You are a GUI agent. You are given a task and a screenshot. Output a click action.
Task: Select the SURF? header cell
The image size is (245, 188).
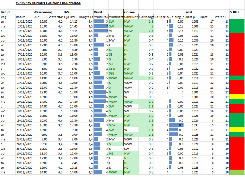coord(237,12)
